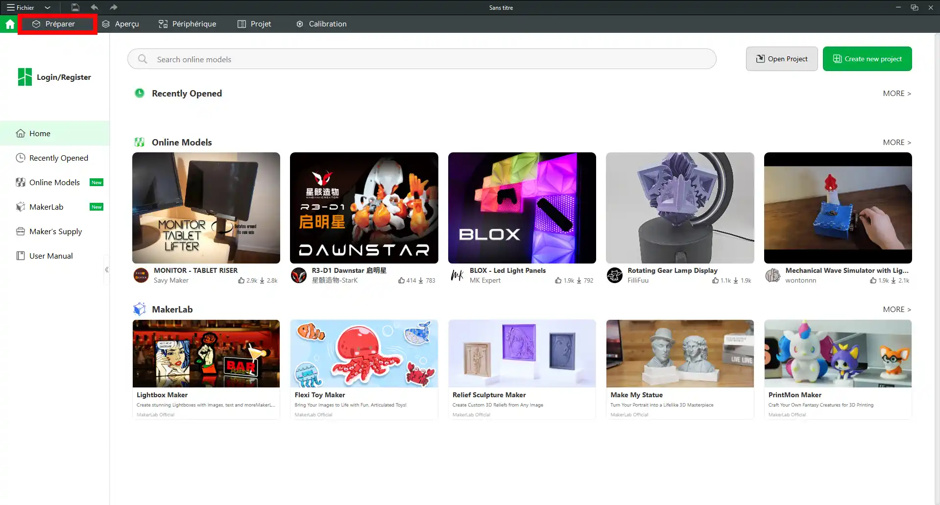Open the Mechanical Wave Simulator thumbnail
The height and width of the screenshot is (505, 940).
click(x=838, y=208)
